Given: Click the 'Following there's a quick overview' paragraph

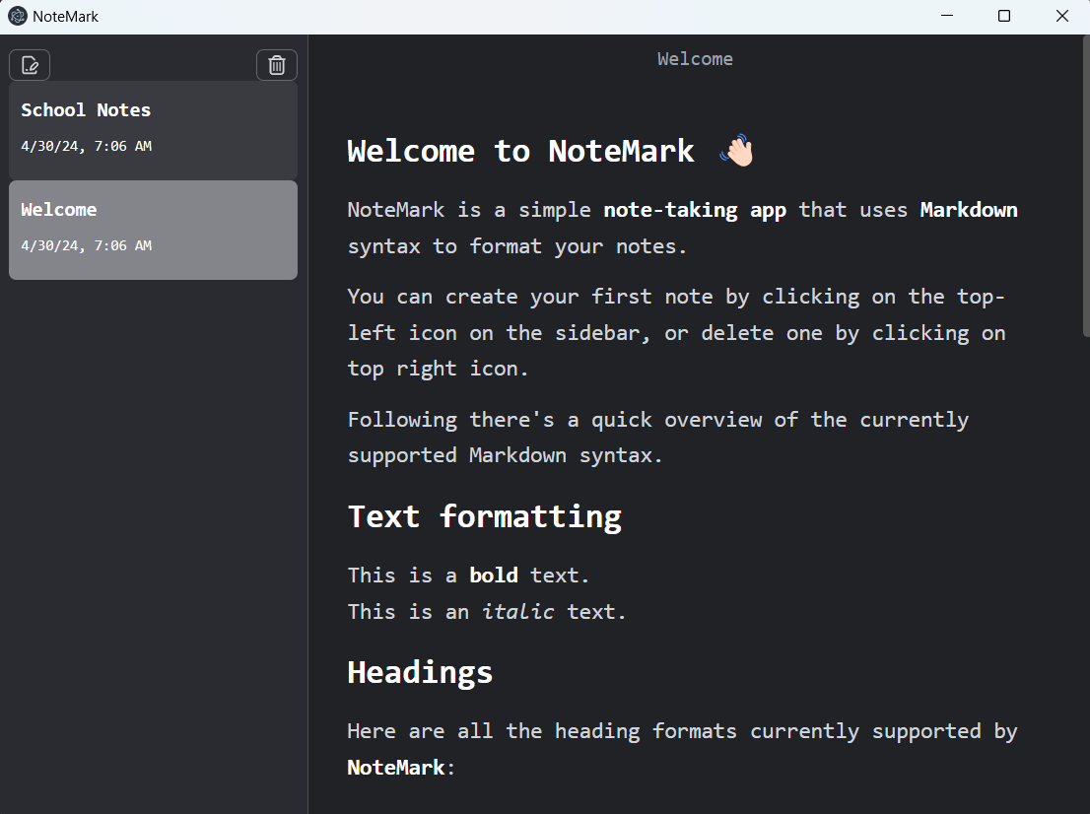Looking at the screenshot, I should coord(657,438).
